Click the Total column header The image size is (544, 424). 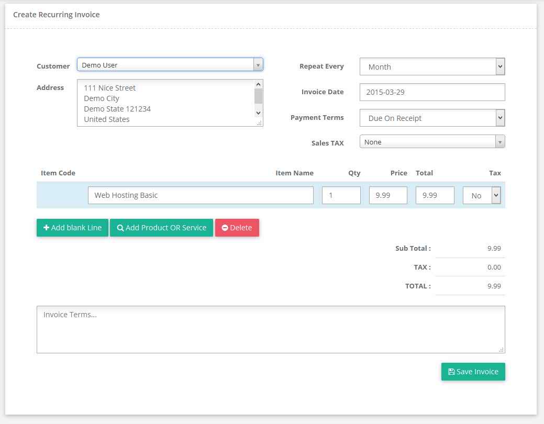tap(424, 173)
